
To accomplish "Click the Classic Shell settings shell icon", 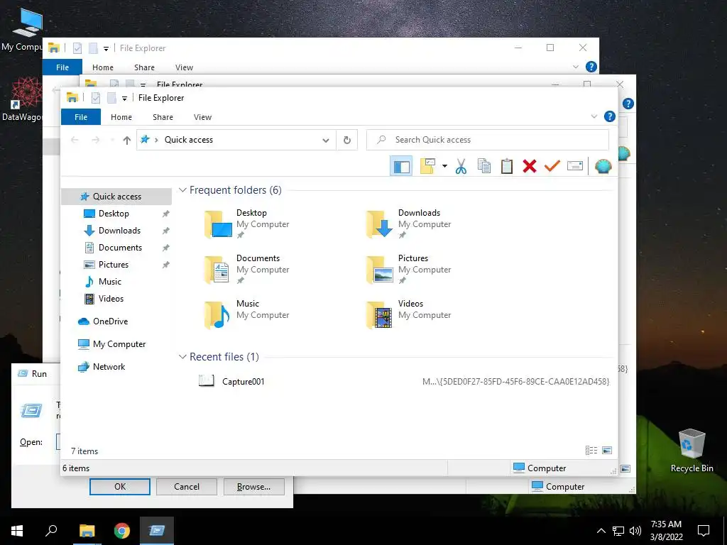I will [x=603, y=166].
